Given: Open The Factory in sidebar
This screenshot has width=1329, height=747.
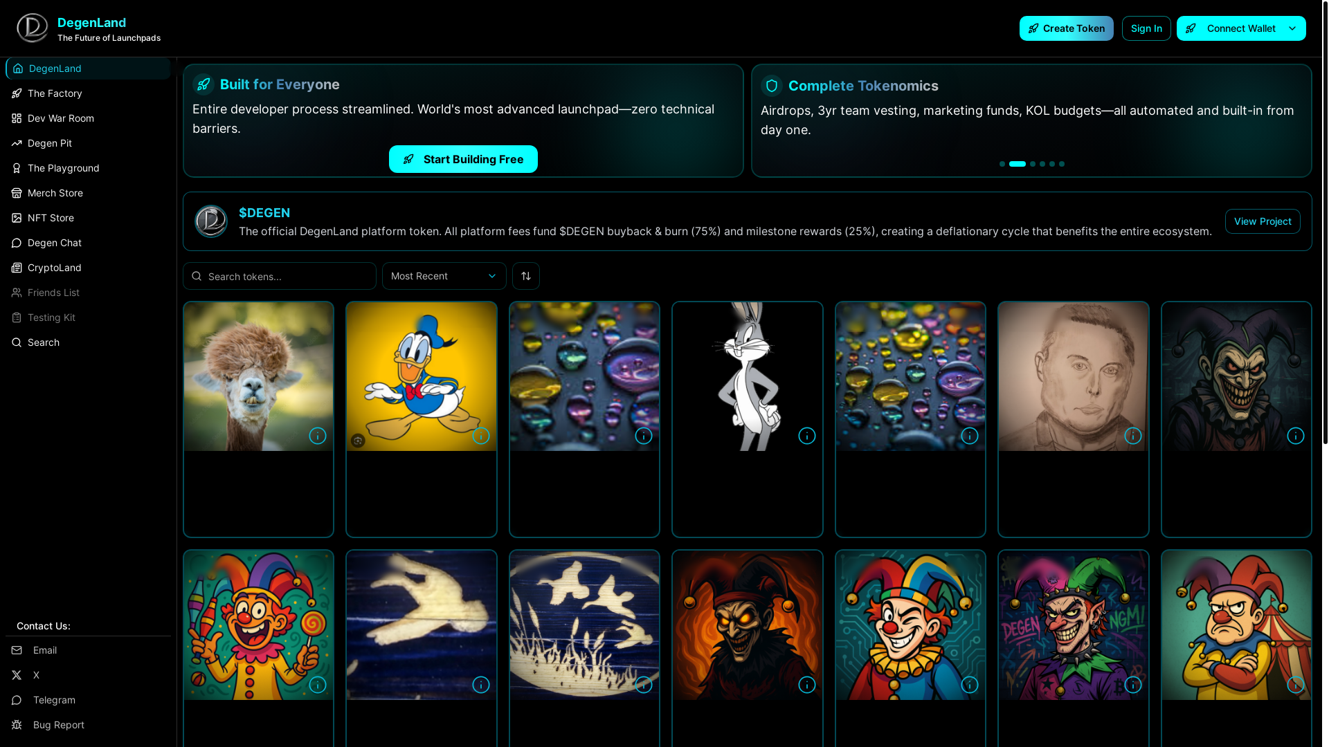Looking at the screenshot, I should pos(55,93).
